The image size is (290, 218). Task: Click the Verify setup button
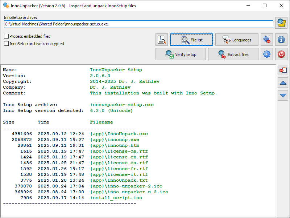point(181,54)
